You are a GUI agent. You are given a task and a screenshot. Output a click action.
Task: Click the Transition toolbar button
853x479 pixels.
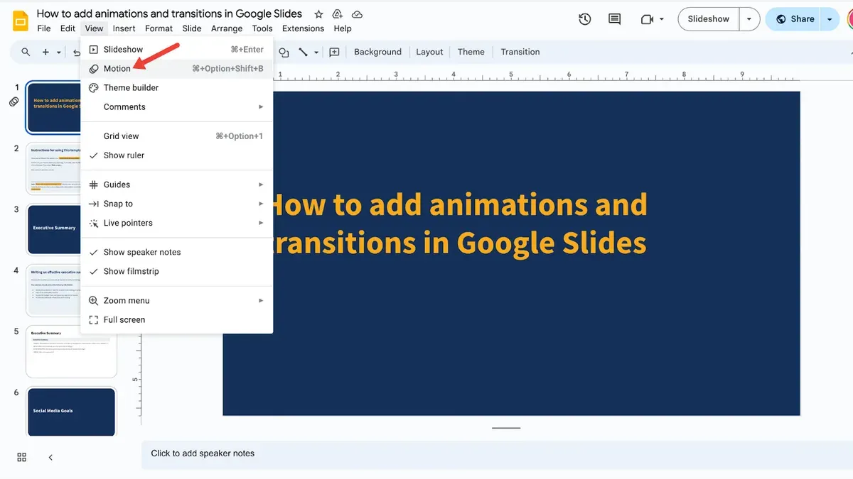(x=520, y=52)
